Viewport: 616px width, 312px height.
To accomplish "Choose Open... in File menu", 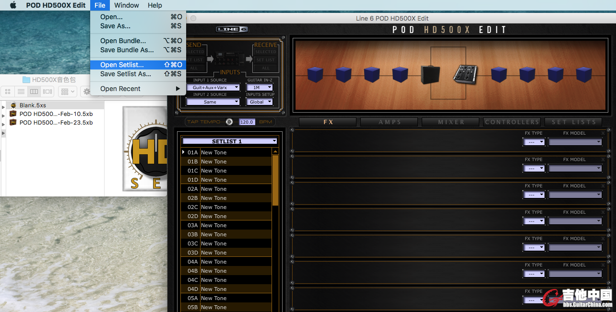I will (138, 17).
